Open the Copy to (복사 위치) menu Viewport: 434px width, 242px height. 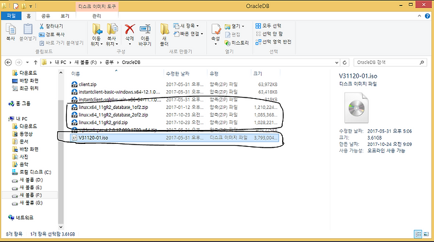(x=112, y=34)
